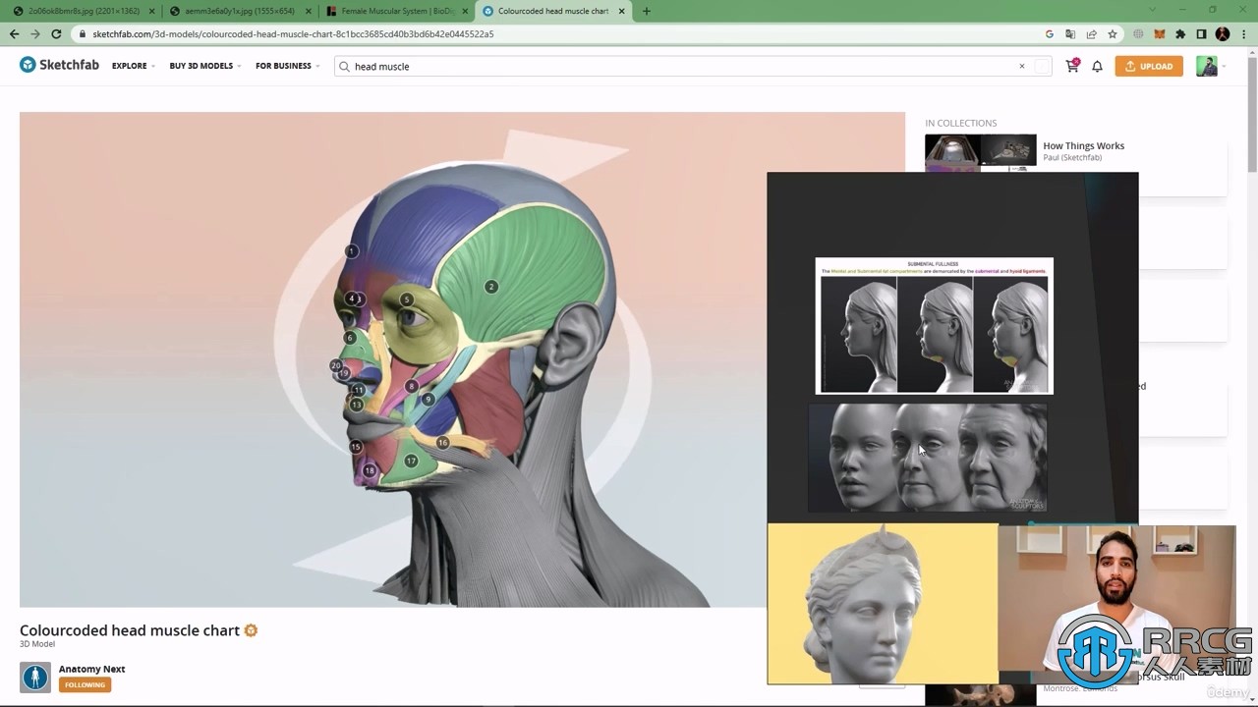The width and height of the screenshot is (1258, 707).
Task: Open the Anatomy Next profile link
Action: pyautogui.click(x=92, y=669)
